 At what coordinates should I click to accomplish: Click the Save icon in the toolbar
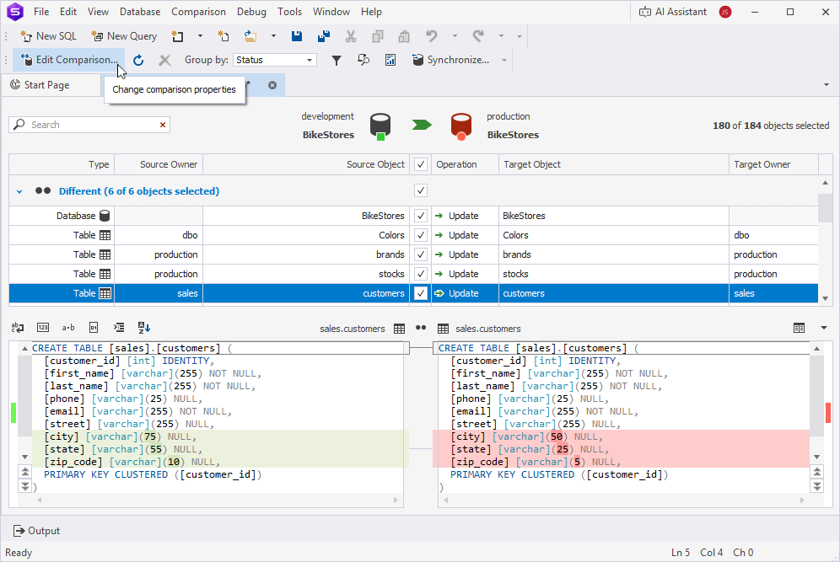click(296, 35)
